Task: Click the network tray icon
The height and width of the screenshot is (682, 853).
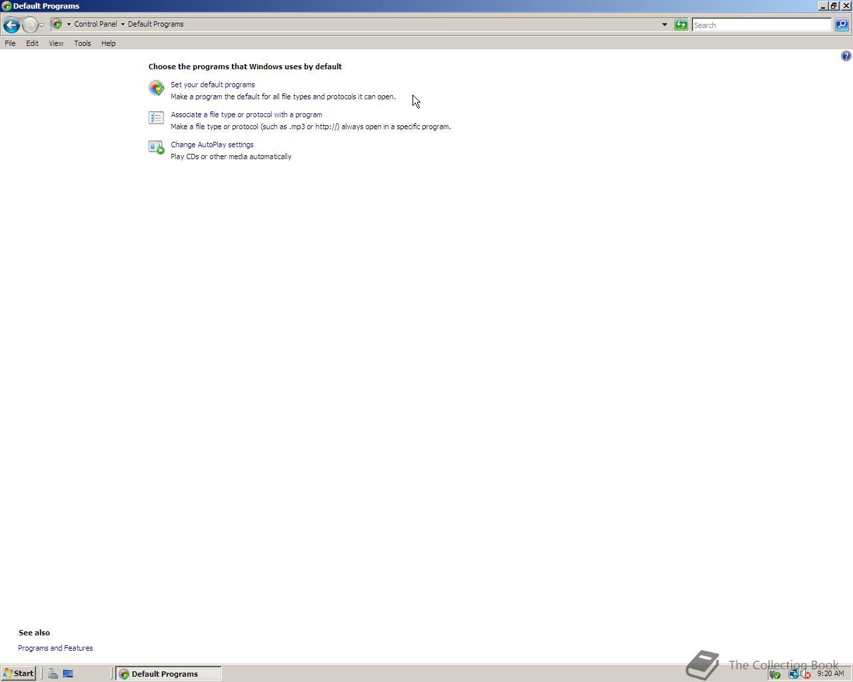Action: click(x=792, y=674)
